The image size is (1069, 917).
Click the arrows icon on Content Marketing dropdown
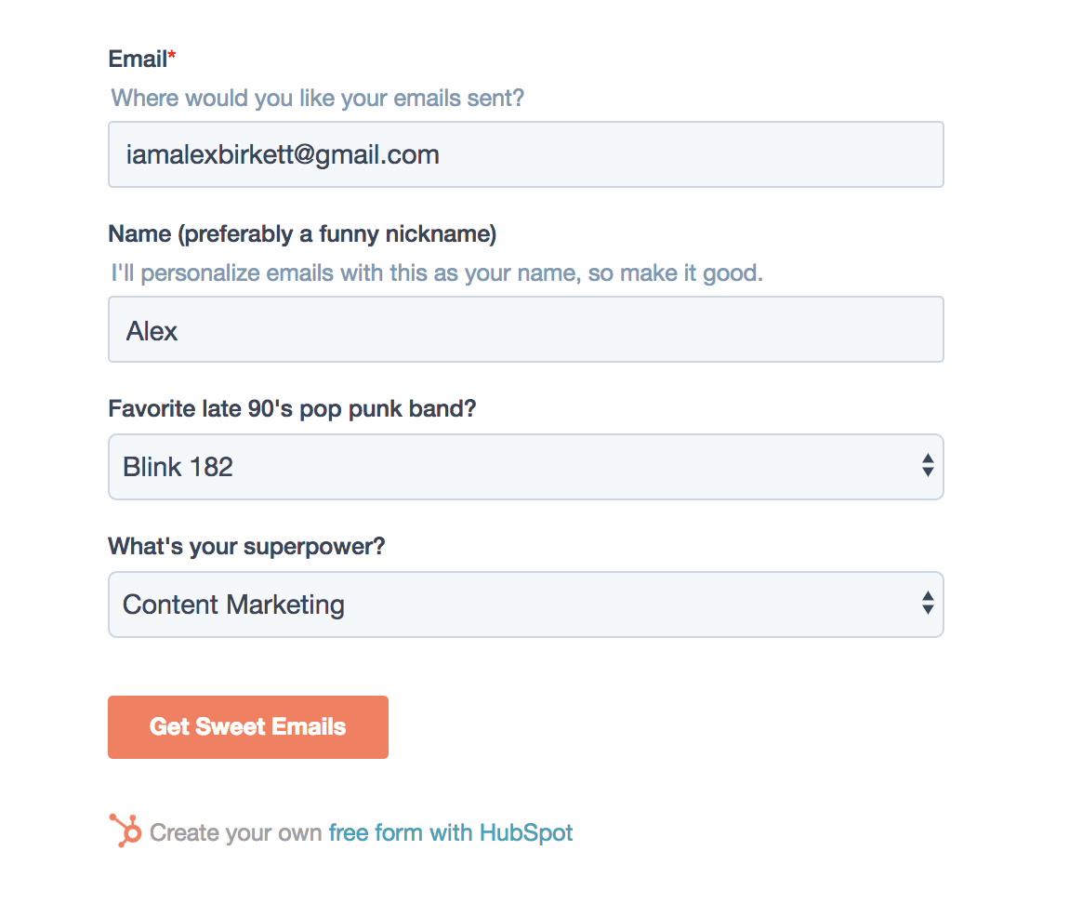[x=927, y=604]
